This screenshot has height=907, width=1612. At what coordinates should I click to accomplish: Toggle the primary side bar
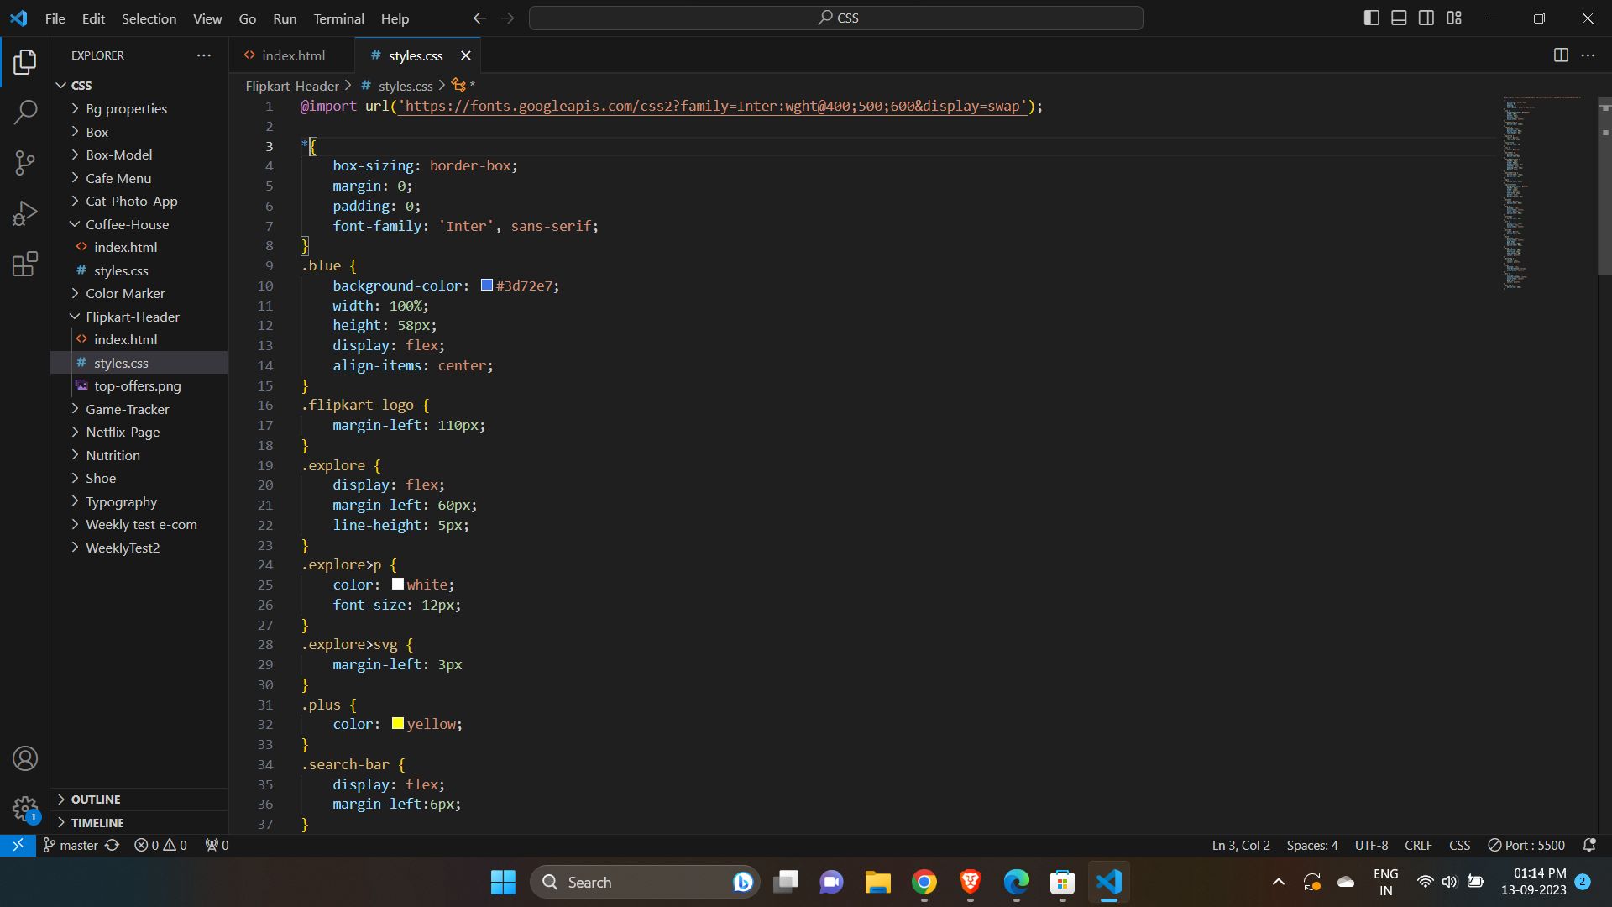tap(1372, 17)
